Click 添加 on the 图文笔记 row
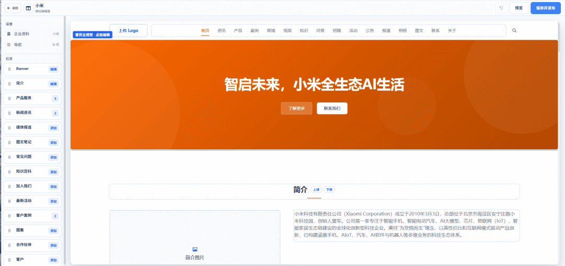The width and height of the screenshot is (565, 266). [54, 143]
